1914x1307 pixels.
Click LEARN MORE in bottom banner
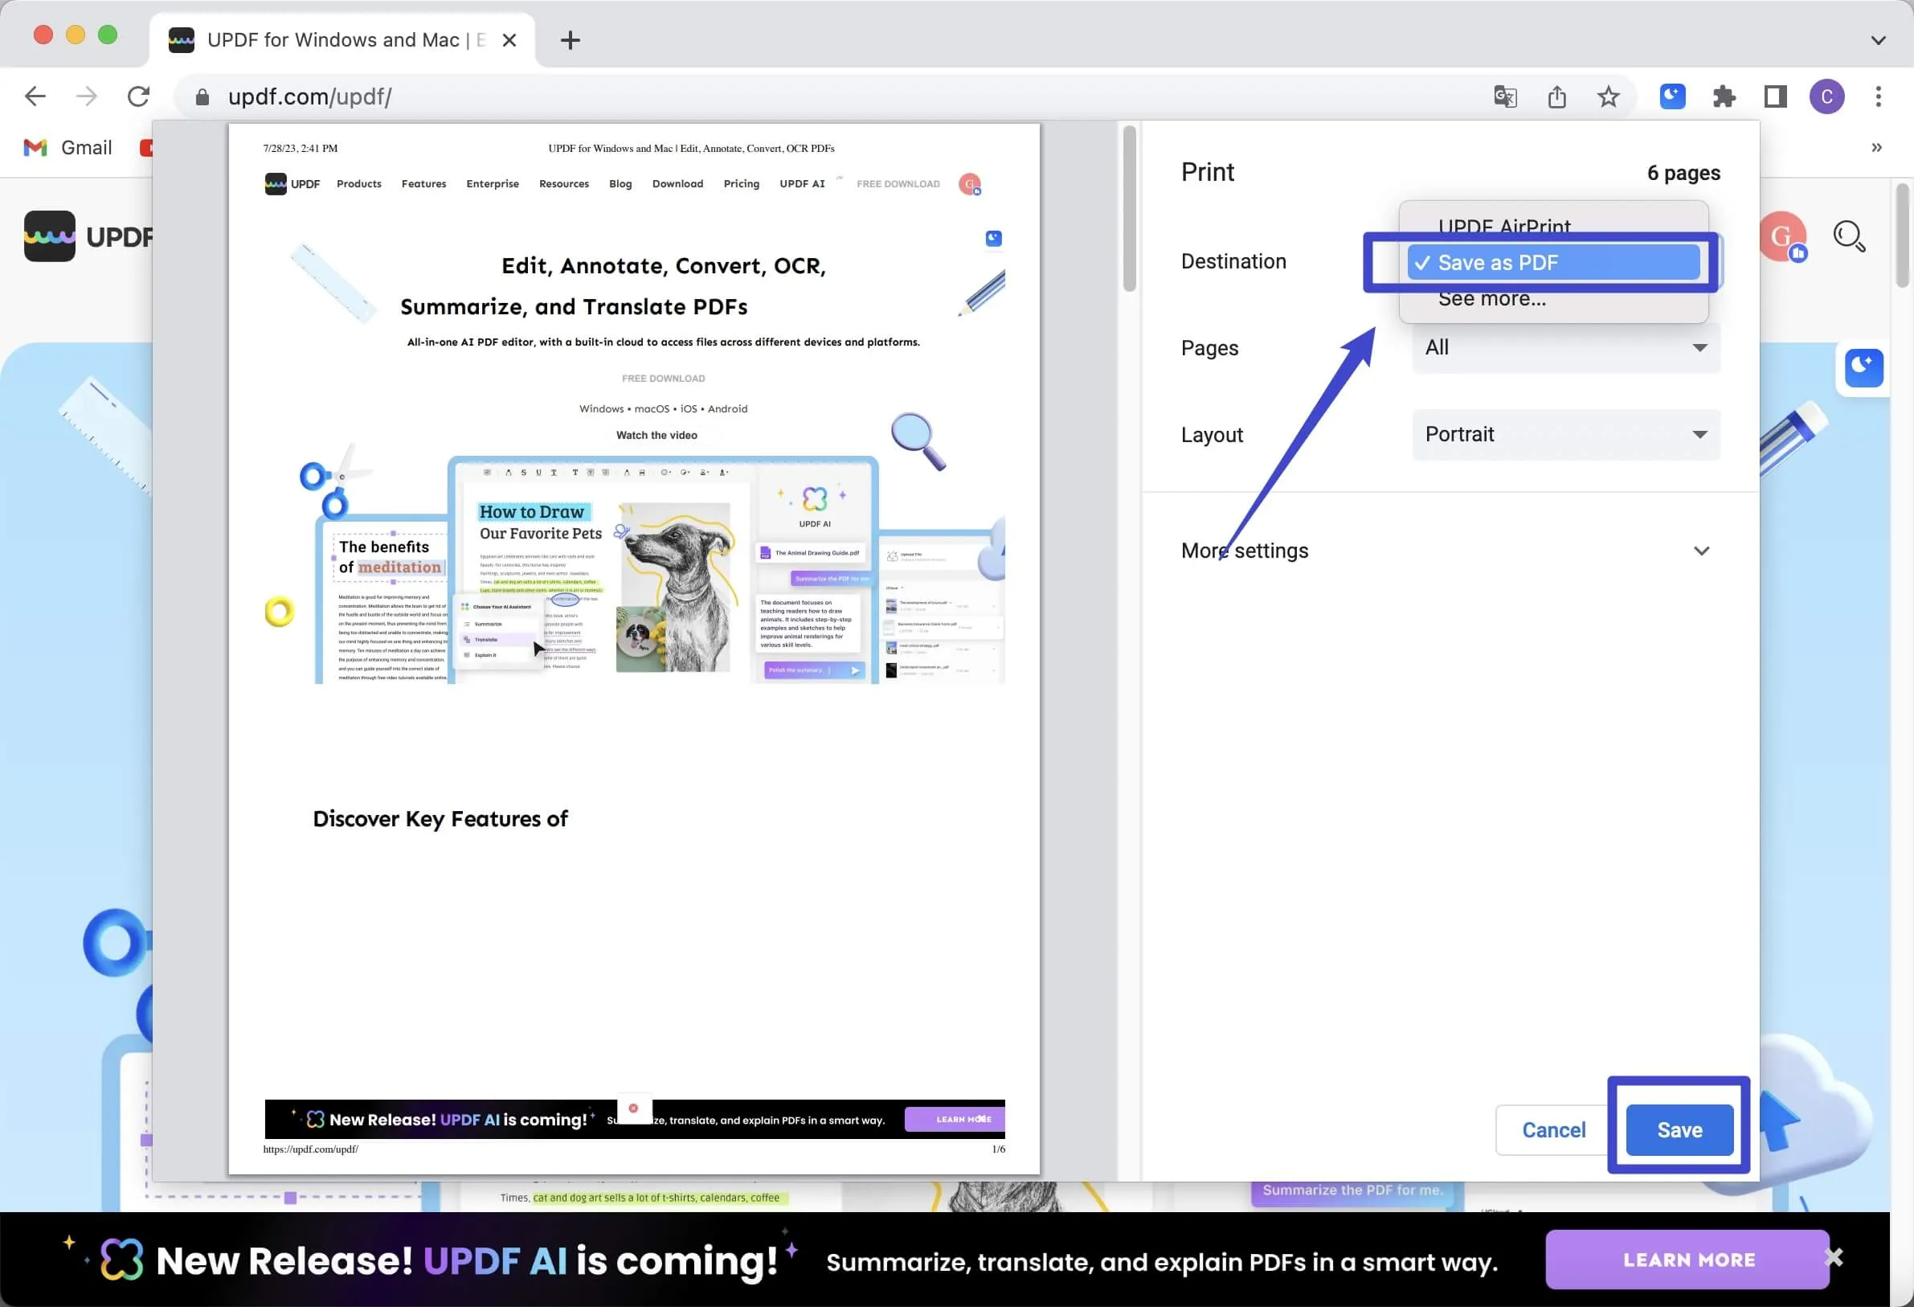point(1688,1260)
